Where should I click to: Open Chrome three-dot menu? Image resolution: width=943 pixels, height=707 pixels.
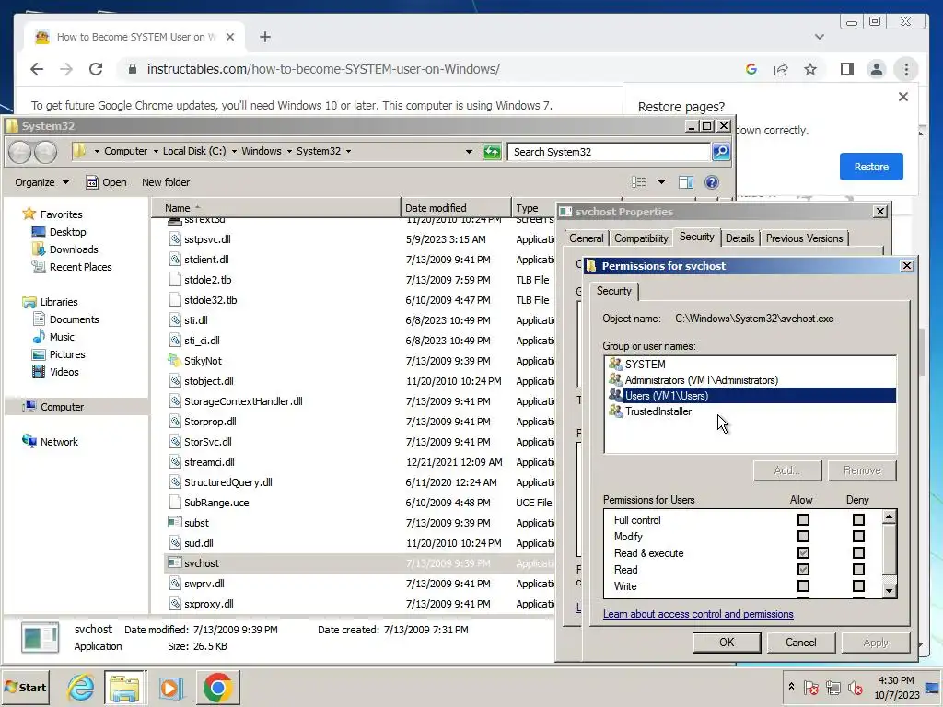point(906,69)
